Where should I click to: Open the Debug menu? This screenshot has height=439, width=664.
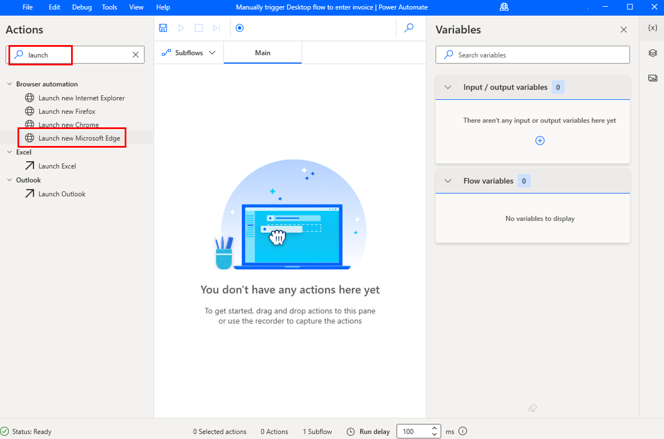(x=81, y=7)
